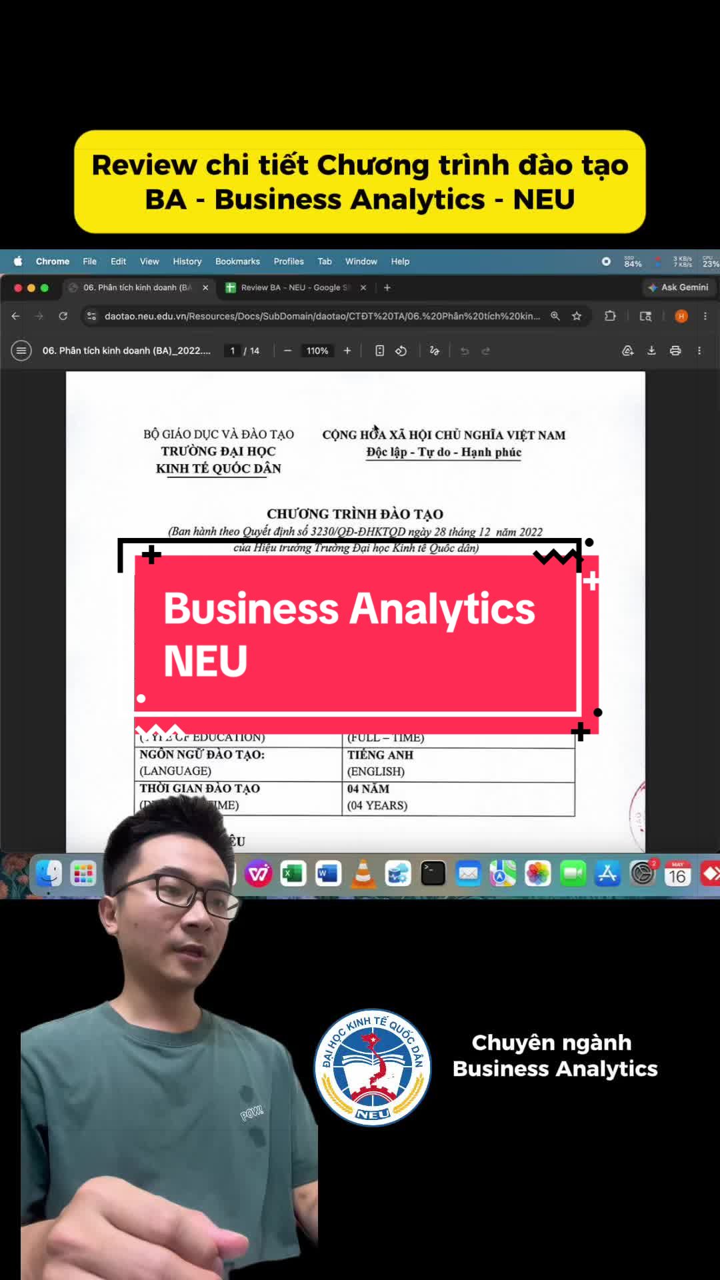Image resolution: width=720 pixels, height=1280 pixels.
Task: Open Calendar showing 16 in Dock
Action: 677,873
